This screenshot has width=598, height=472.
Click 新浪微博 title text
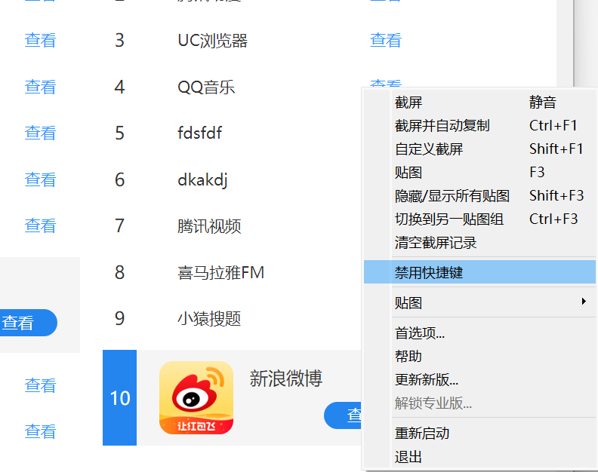pos(286,379)
